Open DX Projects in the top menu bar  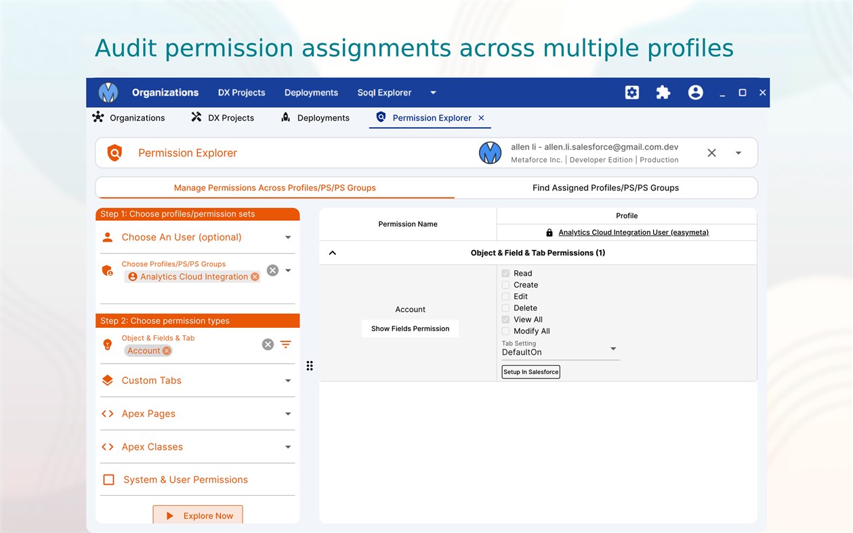coord(242,93)
